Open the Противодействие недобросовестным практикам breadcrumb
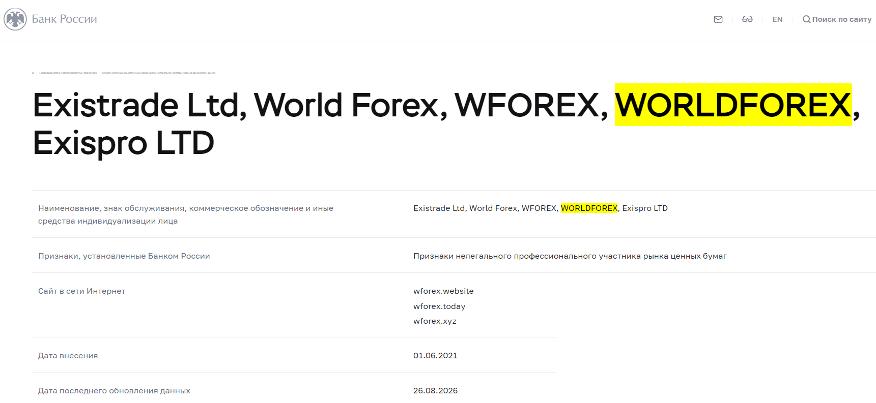Viewport: 876px width, 403px height. (x=68, y=73)
